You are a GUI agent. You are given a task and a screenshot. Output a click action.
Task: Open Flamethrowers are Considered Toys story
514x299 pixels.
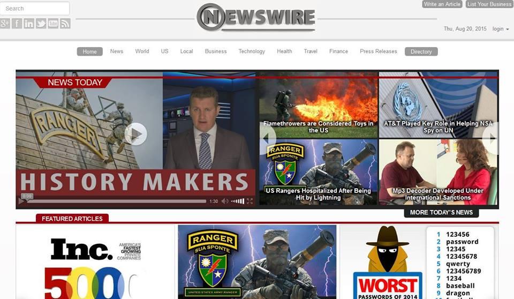(x=318, y=105)
